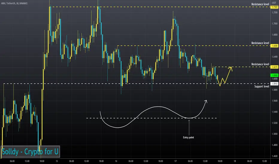
Task: Select the Resistance level label near 1.7303
Action: [x=260, y=4]
